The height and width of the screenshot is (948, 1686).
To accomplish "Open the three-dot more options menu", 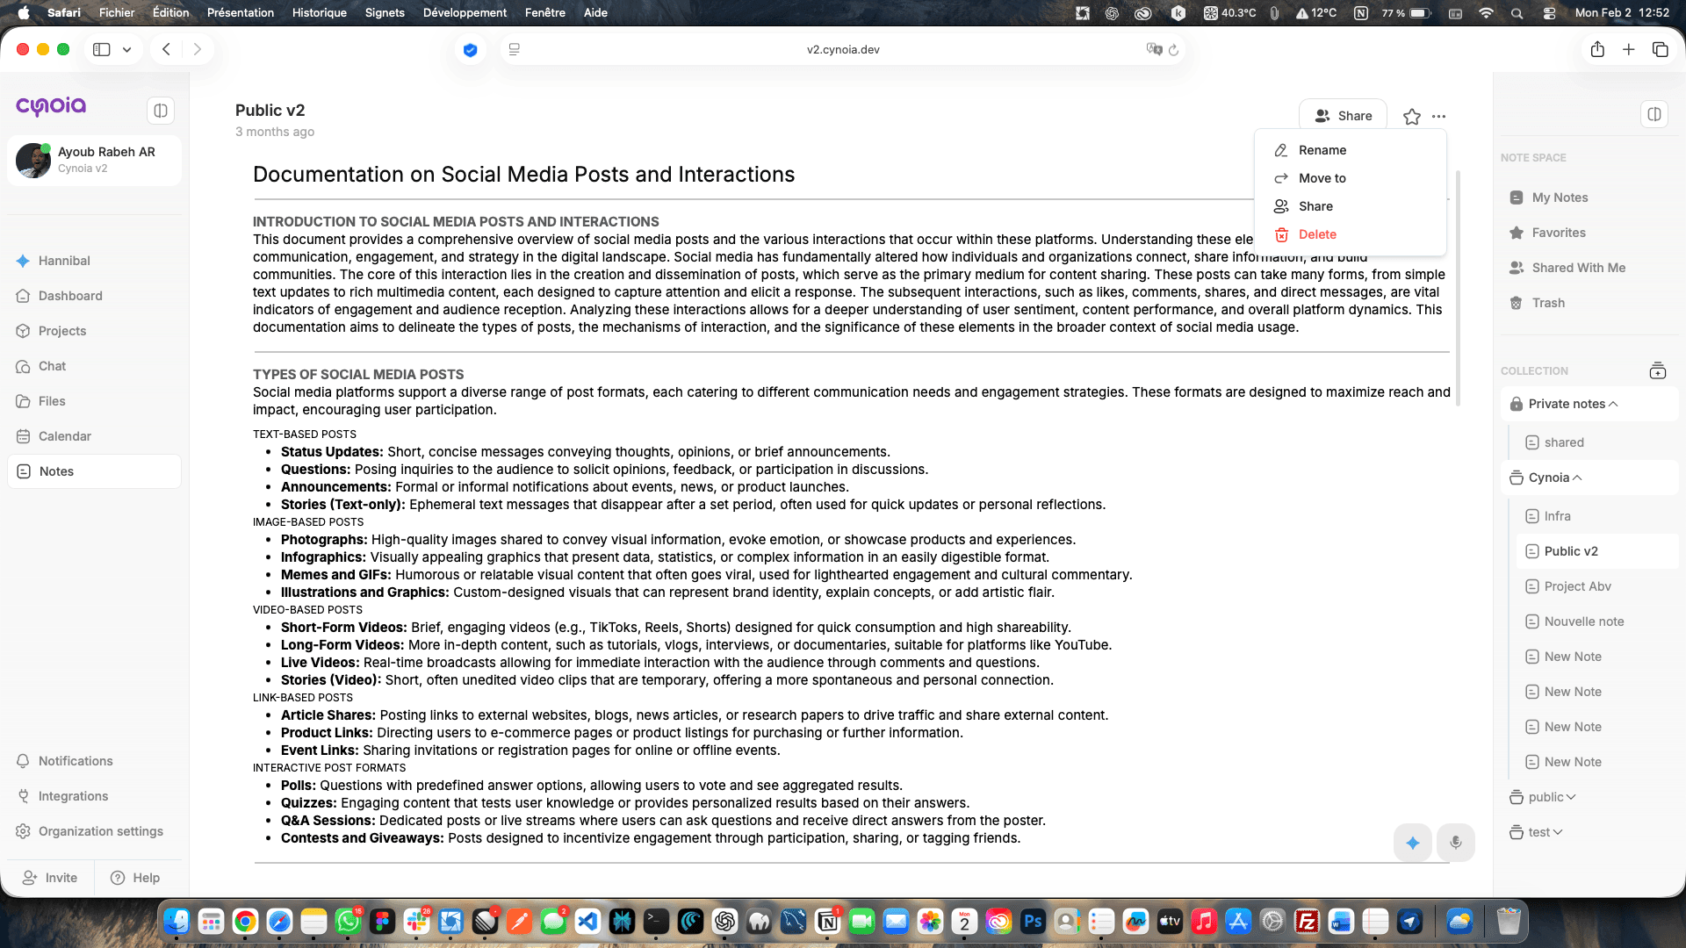I will tap(1438, 117).
